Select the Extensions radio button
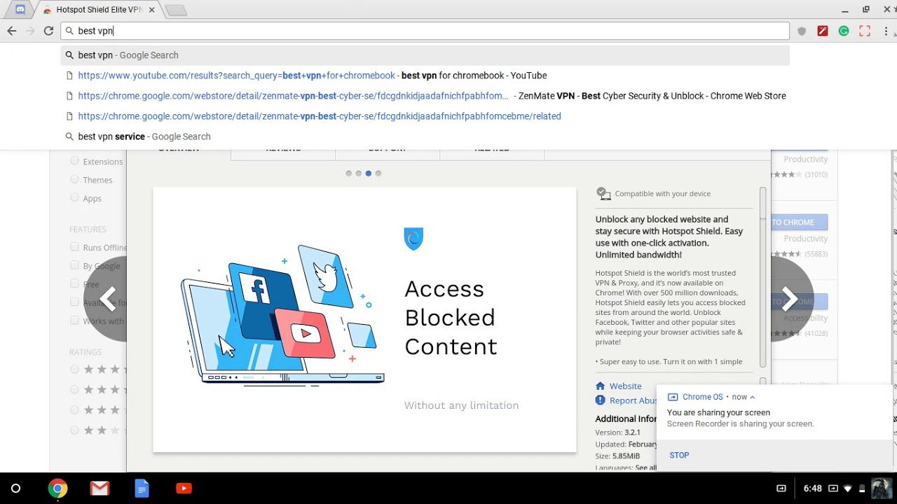This screenshot has height=504, width=897. pos(74,161)
